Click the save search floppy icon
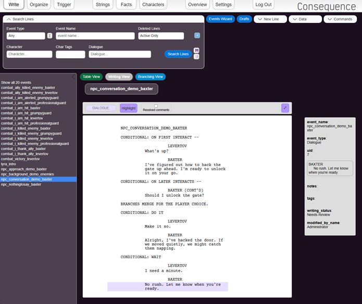This screenshot has height=304, width=362. coord(196,50)
